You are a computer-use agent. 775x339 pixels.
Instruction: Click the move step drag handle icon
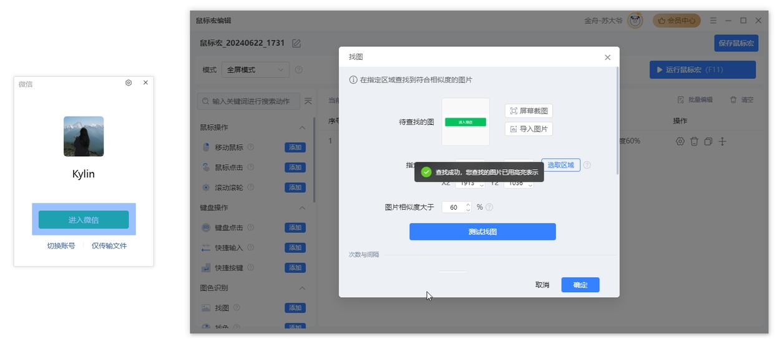tap(722, 141)
